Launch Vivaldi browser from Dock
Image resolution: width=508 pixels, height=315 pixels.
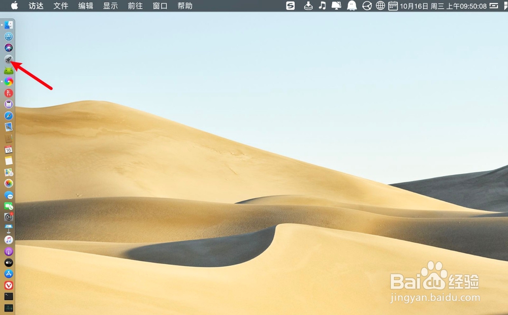click(x=9, y=285)
